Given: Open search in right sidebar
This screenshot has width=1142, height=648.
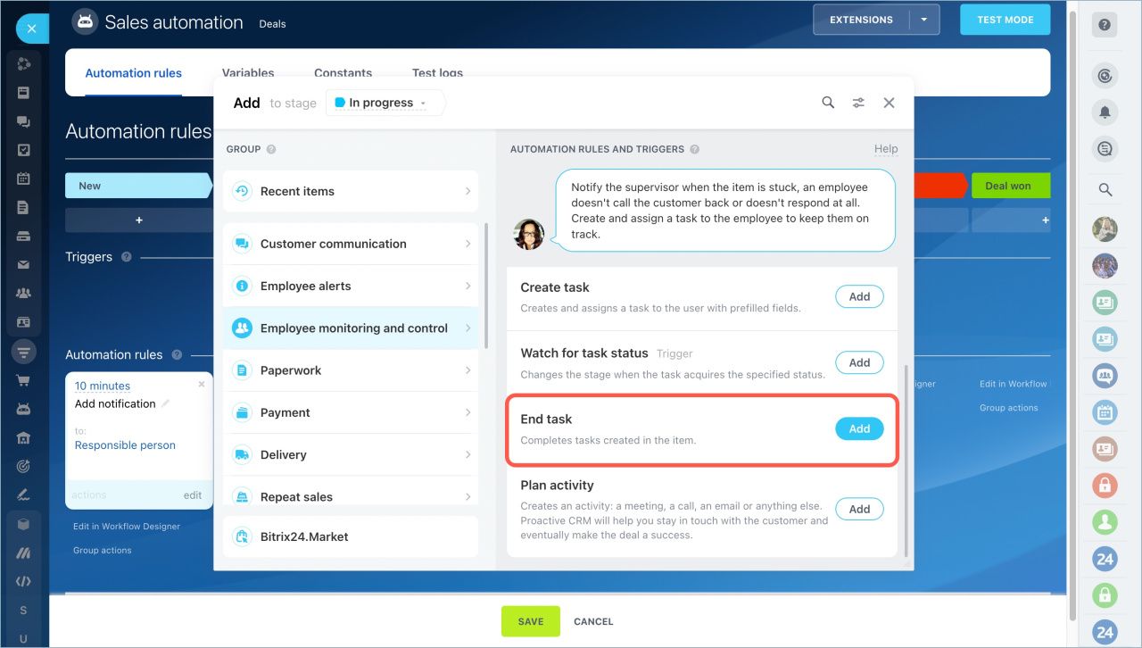Looking at the screenshot, I should pos(1105,189).
